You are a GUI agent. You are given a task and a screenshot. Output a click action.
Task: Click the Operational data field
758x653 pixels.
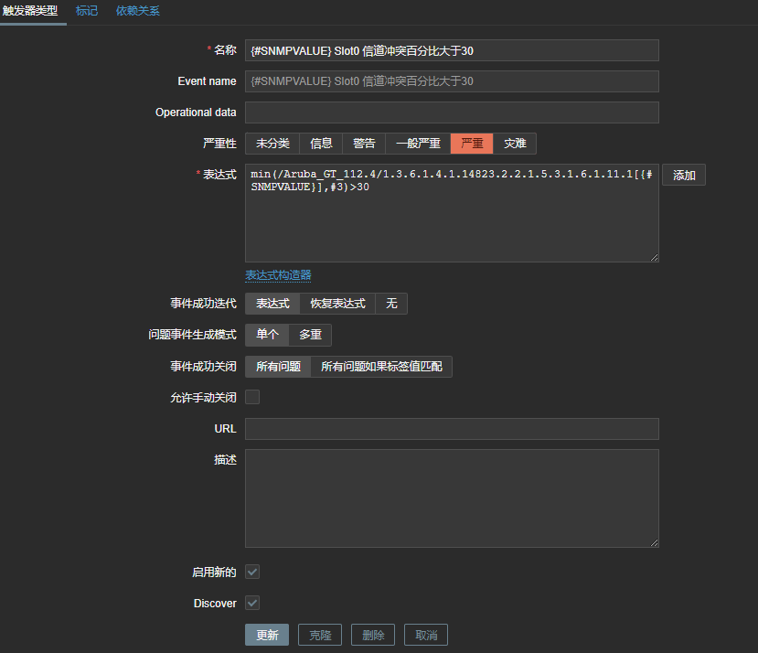(452, 112)
